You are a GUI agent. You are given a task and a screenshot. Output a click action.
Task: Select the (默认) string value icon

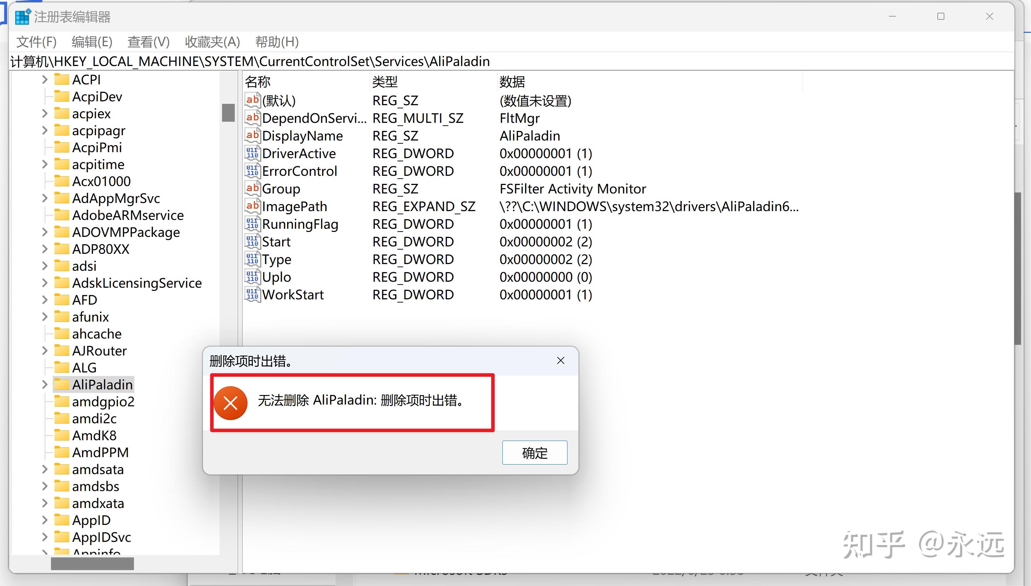click(252, 100)
